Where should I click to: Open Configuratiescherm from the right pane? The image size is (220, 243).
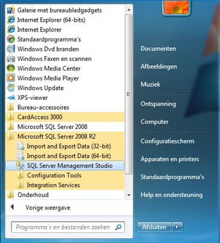167,141
